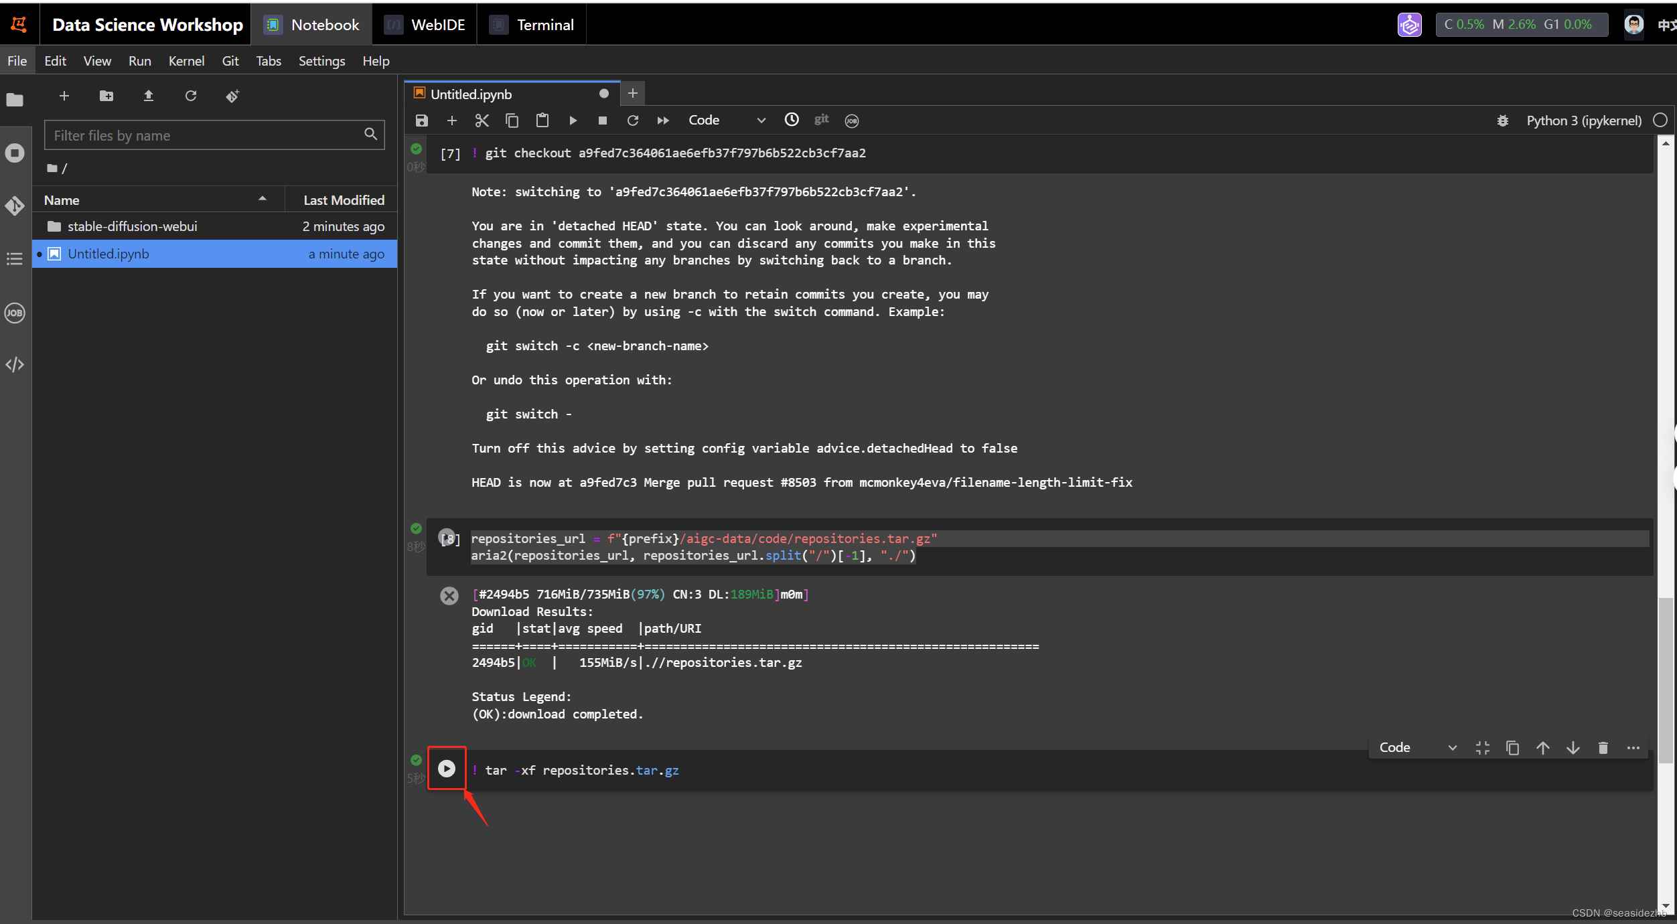The image size is (1677, 924).
Task: Insert a cell below with toolbar plus
Action: click(452, 121)
